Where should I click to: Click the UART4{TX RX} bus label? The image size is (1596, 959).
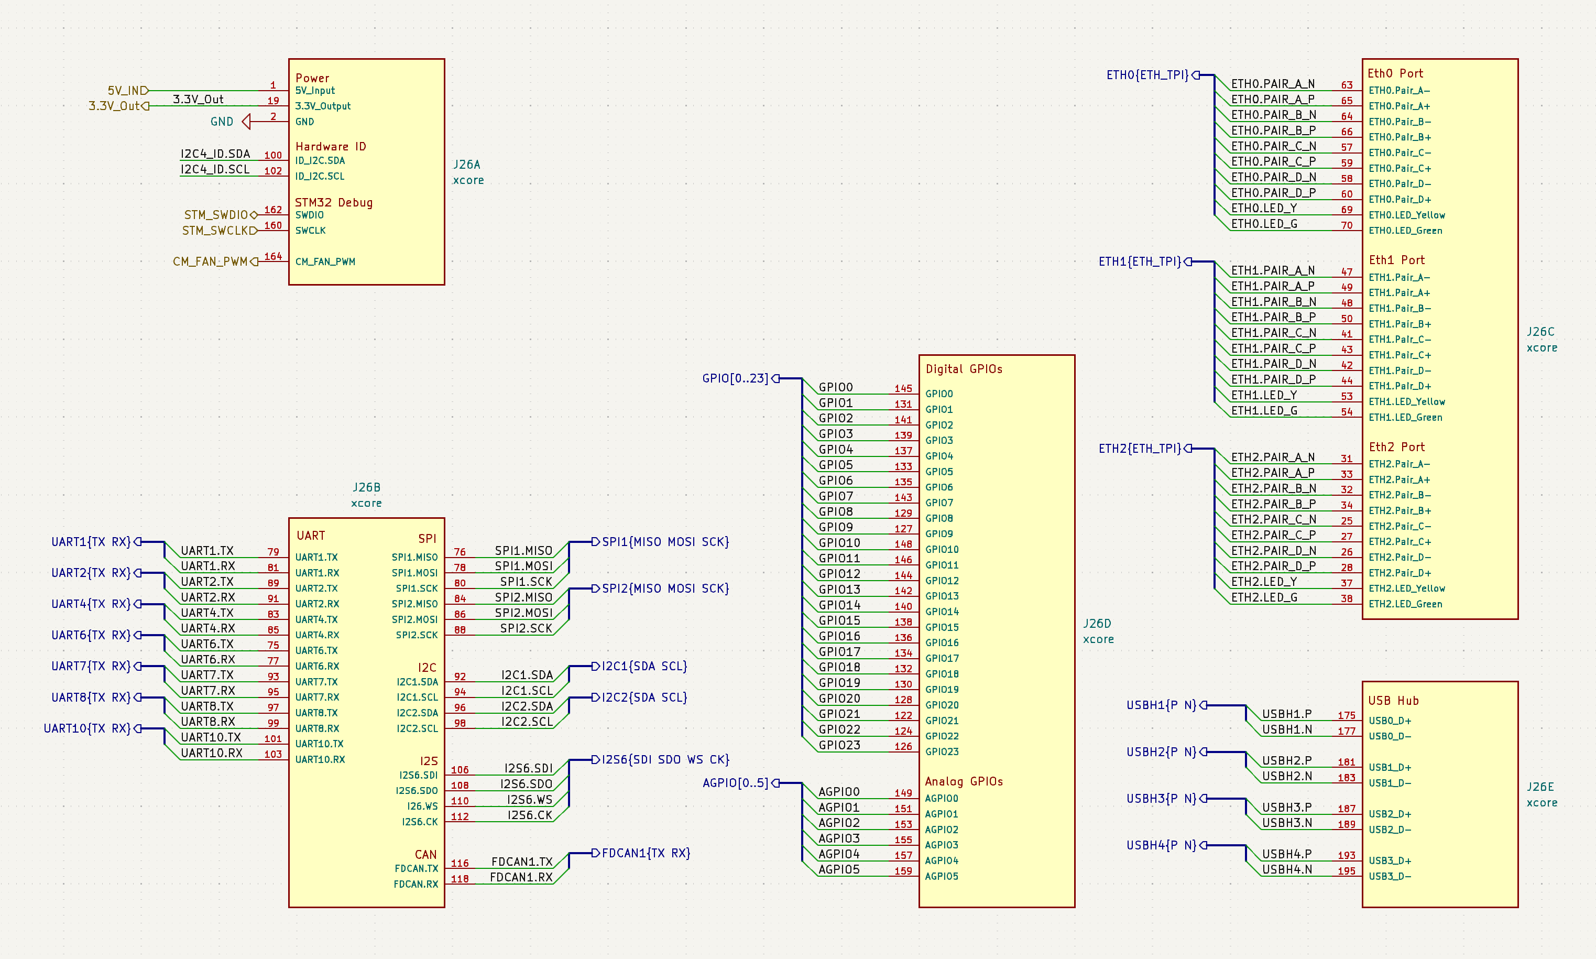coord(96,604)
